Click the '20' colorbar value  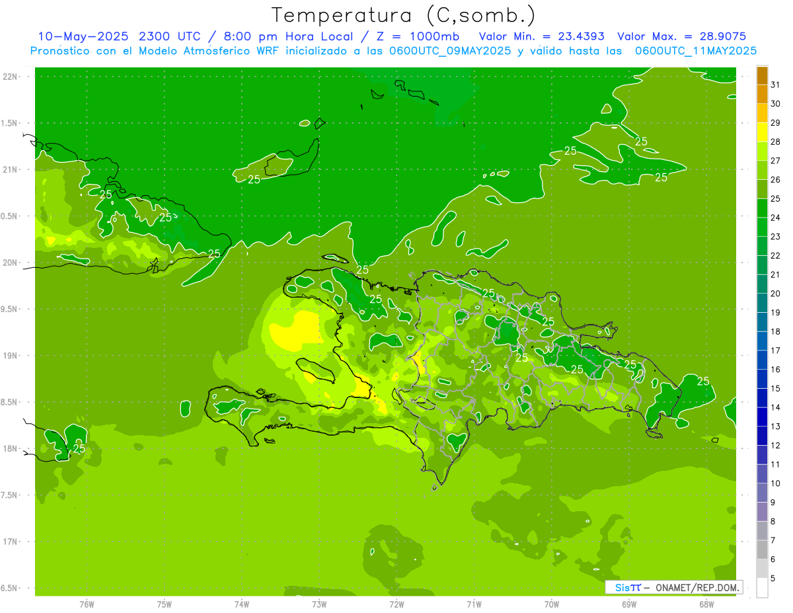(x=775, y=294)
